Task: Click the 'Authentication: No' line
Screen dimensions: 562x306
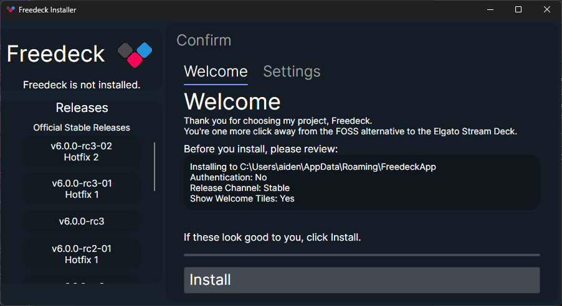Action: point(228,177)
